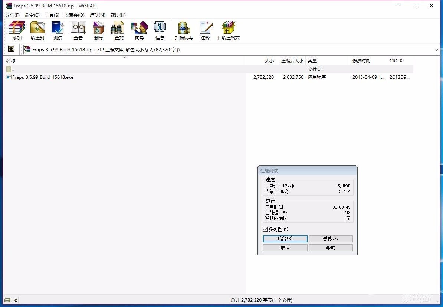
Task: Click the Fraps 3.5.99 Build 15618.exe file icon
Action: click(9, 77)
